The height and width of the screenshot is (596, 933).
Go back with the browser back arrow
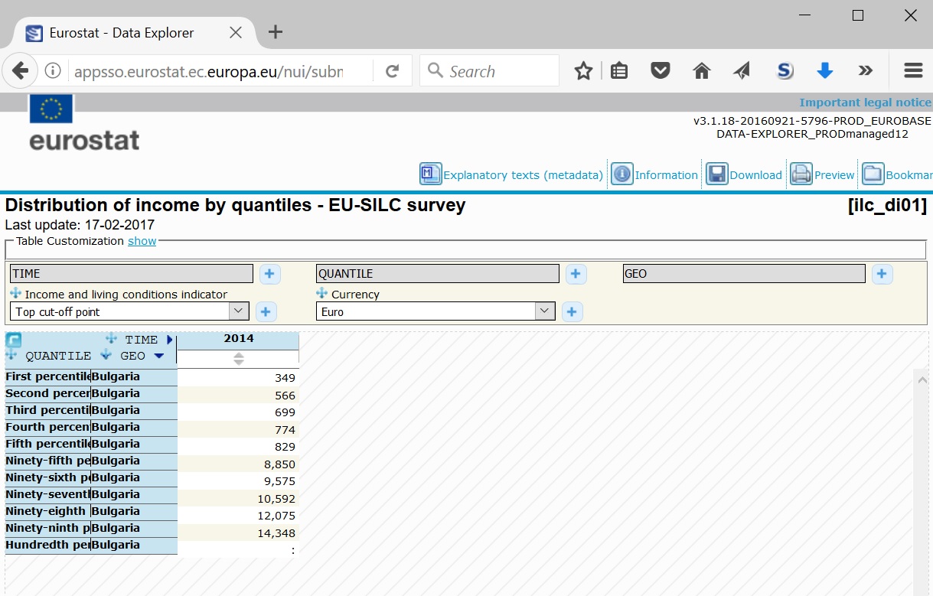click(20, 71)
